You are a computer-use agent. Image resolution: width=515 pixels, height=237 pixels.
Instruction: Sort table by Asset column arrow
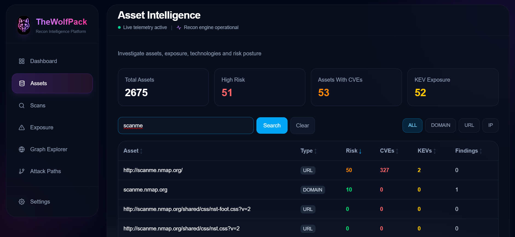(x=141, y=151)
